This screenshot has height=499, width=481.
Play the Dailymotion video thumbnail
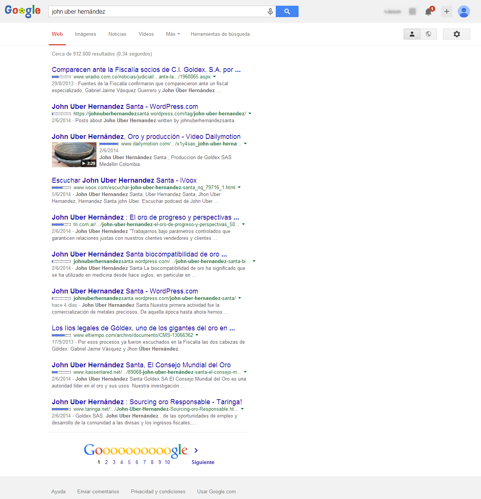74,155
